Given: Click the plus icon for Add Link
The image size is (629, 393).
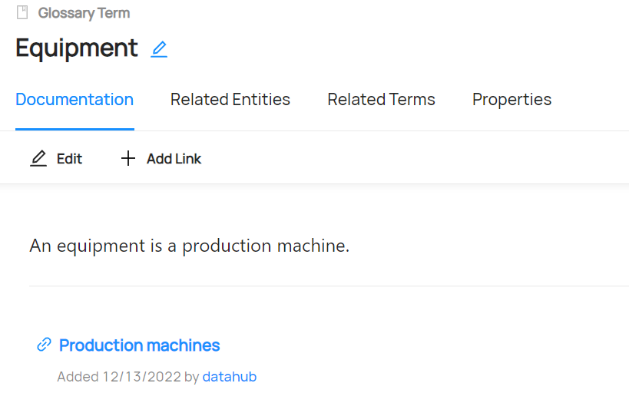Looking at the screenshot, I should (128, 159).
